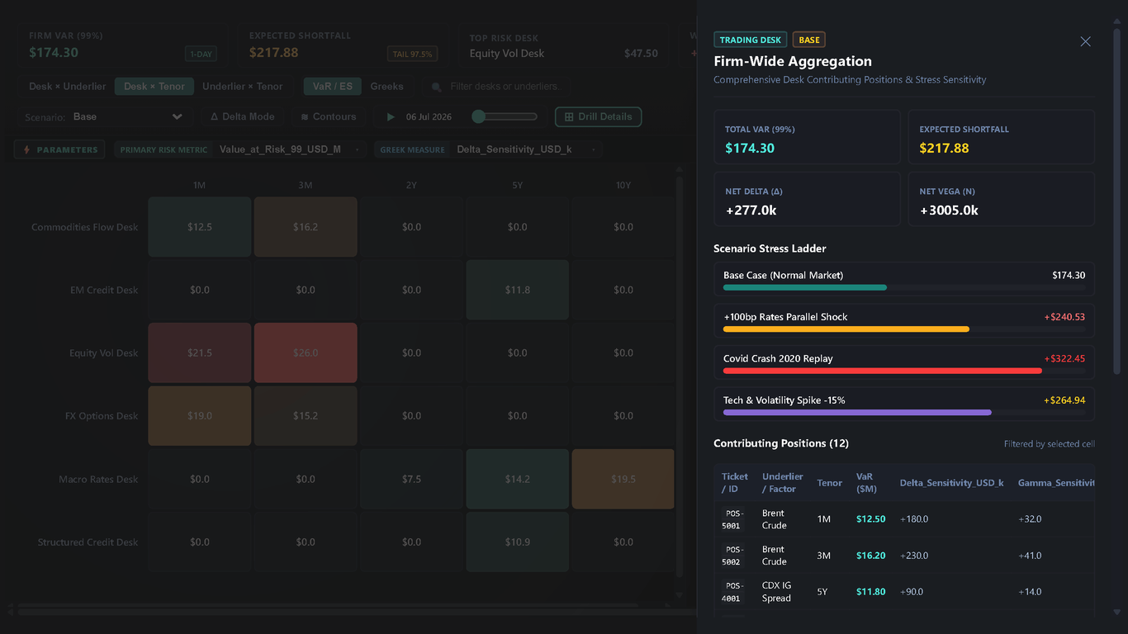Toggle the Delta Mode button
Viewport: 1128px width, 634px height.
tap(243, 117)
